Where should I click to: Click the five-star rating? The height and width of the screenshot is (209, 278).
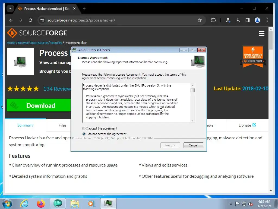23,88
